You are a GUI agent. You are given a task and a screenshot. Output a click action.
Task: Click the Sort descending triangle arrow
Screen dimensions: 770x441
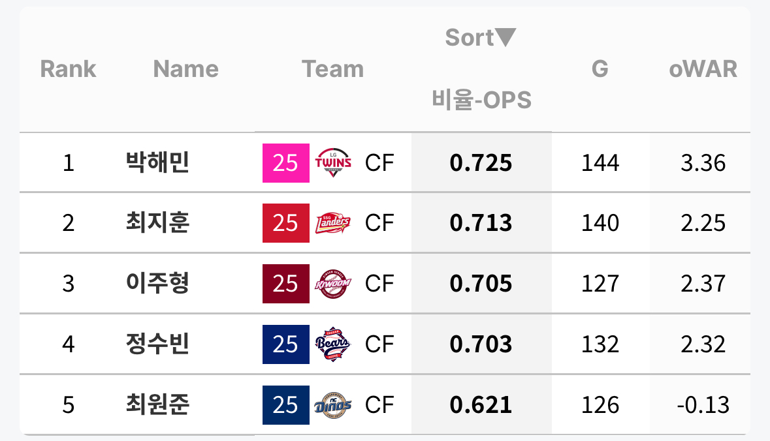coord(505,37)
